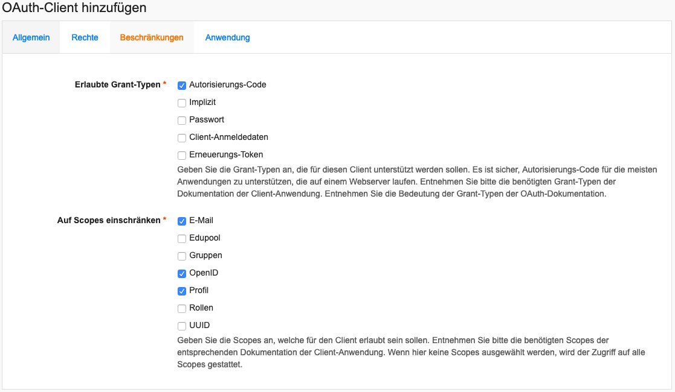675x392 pixels.
Task: Switch to the Allgemein tab
Action: [x=31, y=37]
